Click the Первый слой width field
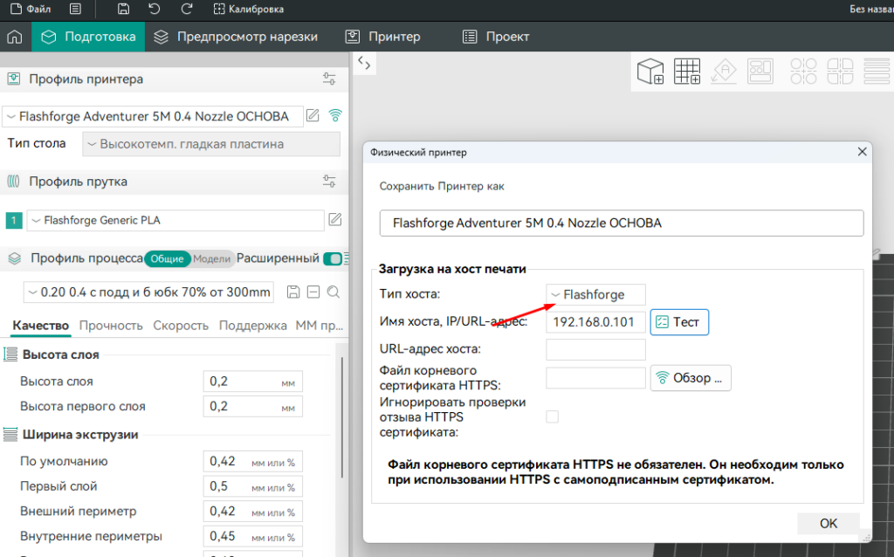 click(252, 486)
